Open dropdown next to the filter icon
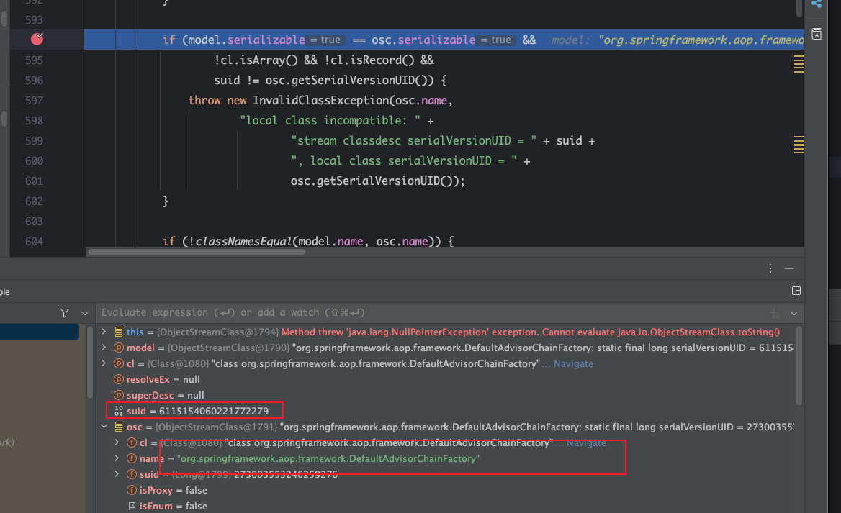The height and width of the screenshot is (513, 841). [x=85, y=314]
